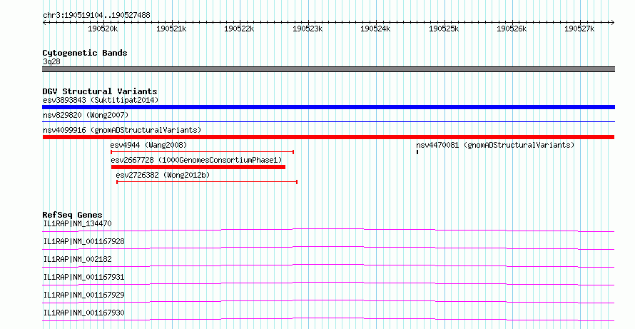This screenshot has width=635, height=329.
Task: Click the magenta NM_001167930 transcript line
Action: coord(328,319)
